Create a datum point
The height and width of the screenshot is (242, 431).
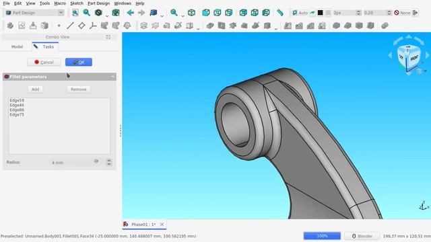(x=59, y=26)
